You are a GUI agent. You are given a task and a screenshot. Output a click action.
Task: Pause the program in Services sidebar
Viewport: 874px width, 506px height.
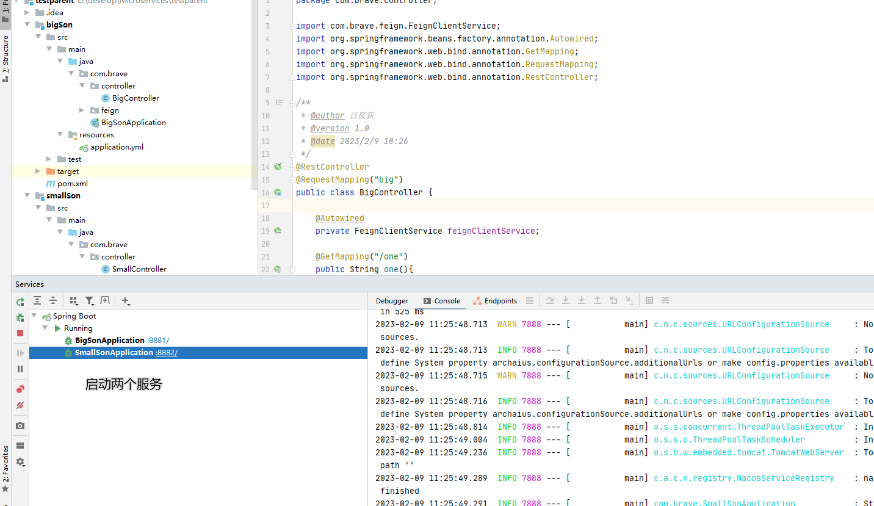click(20, 369)
